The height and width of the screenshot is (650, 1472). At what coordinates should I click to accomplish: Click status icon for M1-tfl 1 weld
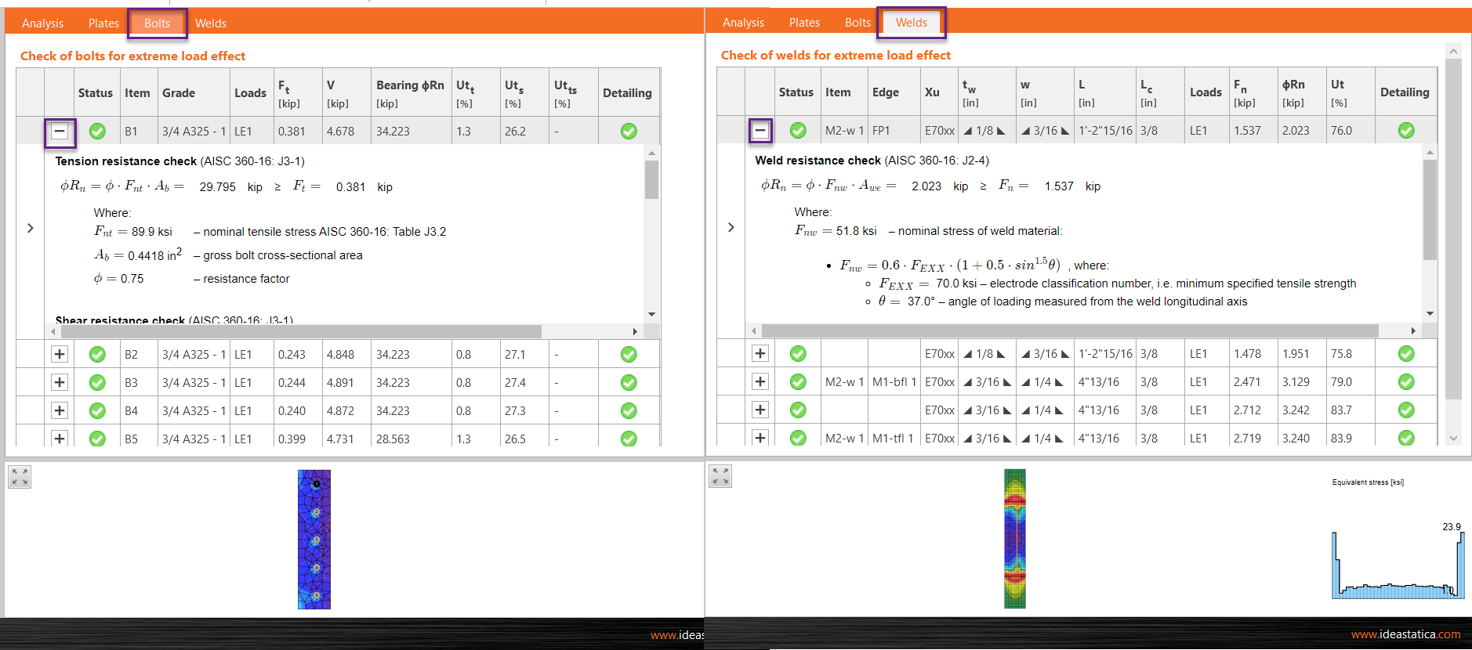click(x=798, y=438)
